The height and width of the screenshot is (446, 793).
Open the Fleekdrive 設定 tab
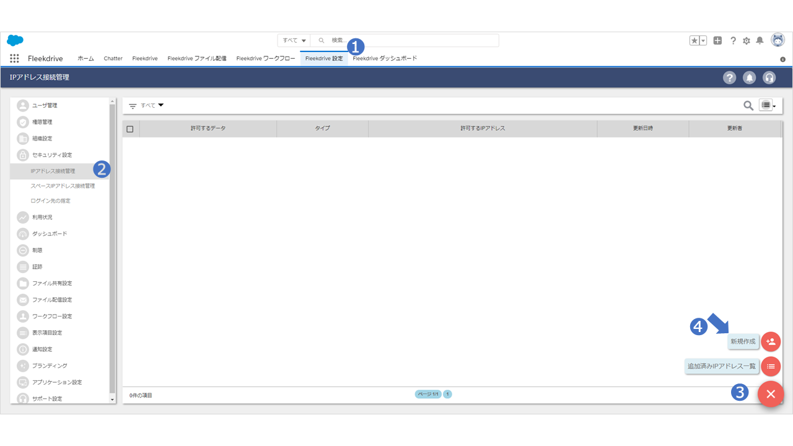click(x=324, y=58)
